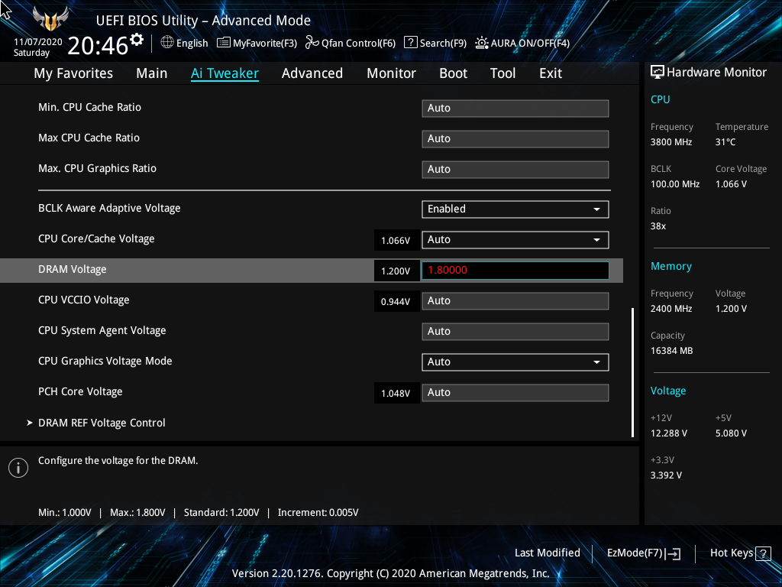Open MyFavorite(F3) list icon
Image resolution: width=782 pixels, height=587 pixels.
224,43
